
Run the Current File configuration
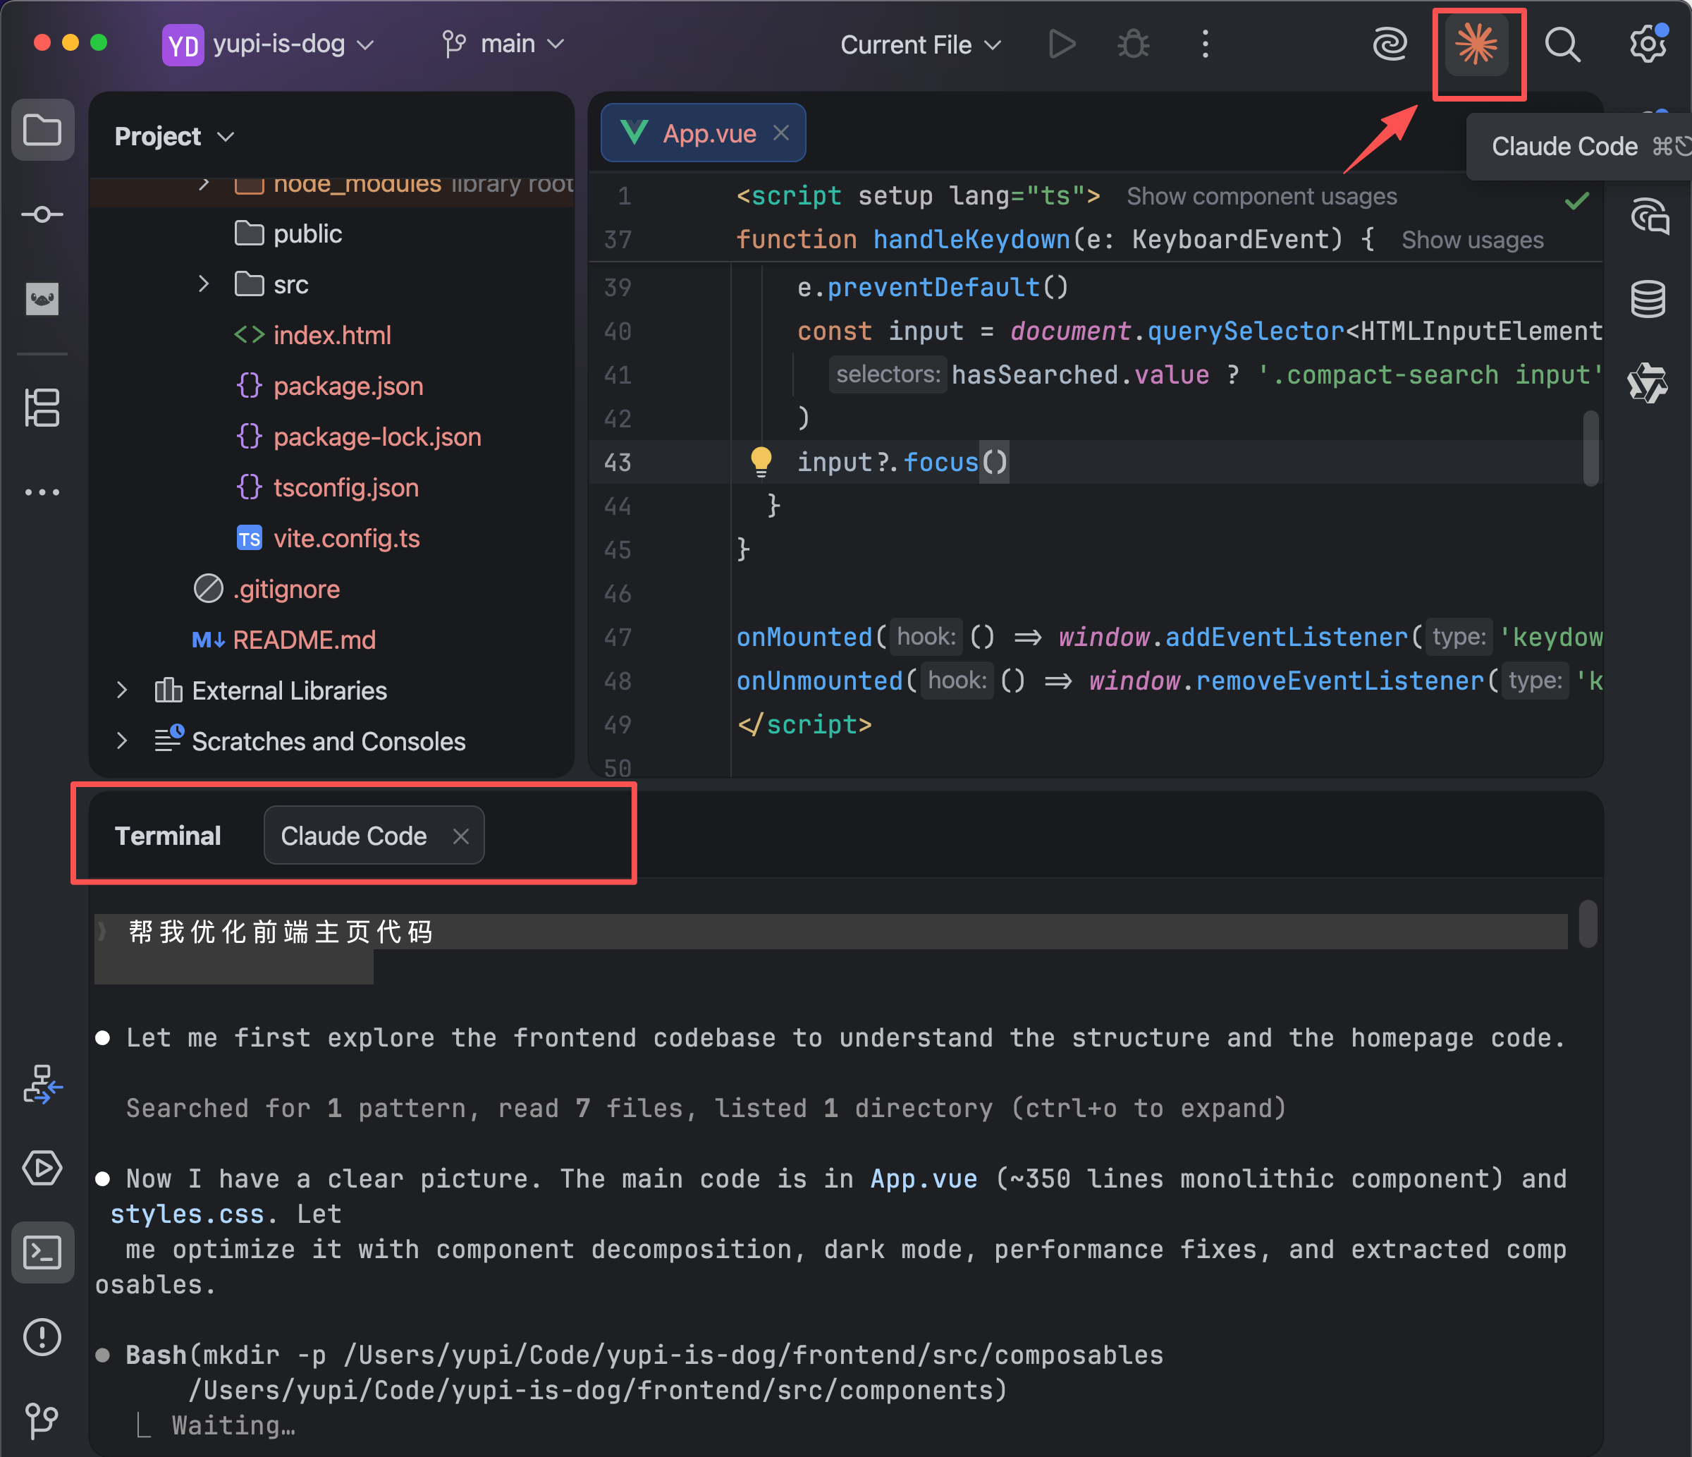1061,44
